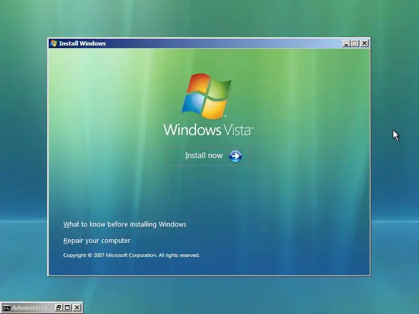Open the Repair your computer link
The height and width of the screenshot is (314, 419).
(x=97, y=241)
